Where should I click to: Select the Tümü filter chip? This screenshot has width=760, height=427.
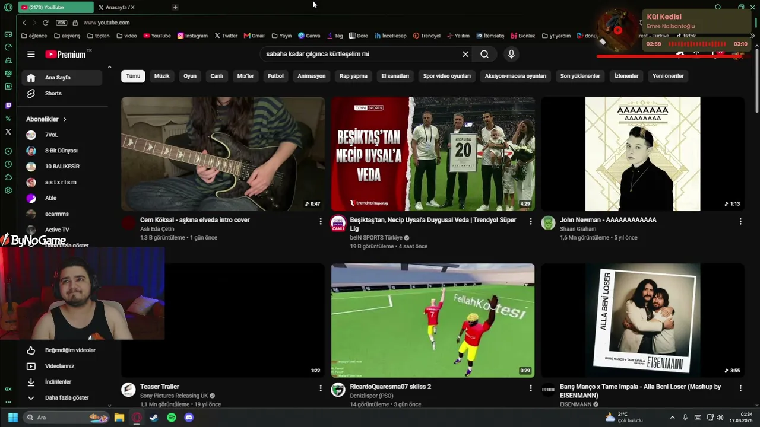(x=133, y=76)
